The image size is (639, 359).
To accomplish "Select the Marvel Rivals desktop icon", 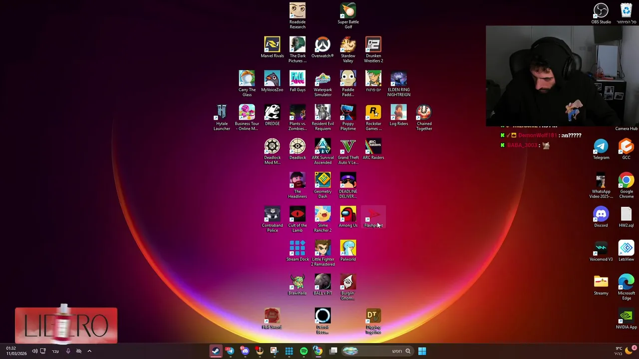I will point(272,47).
